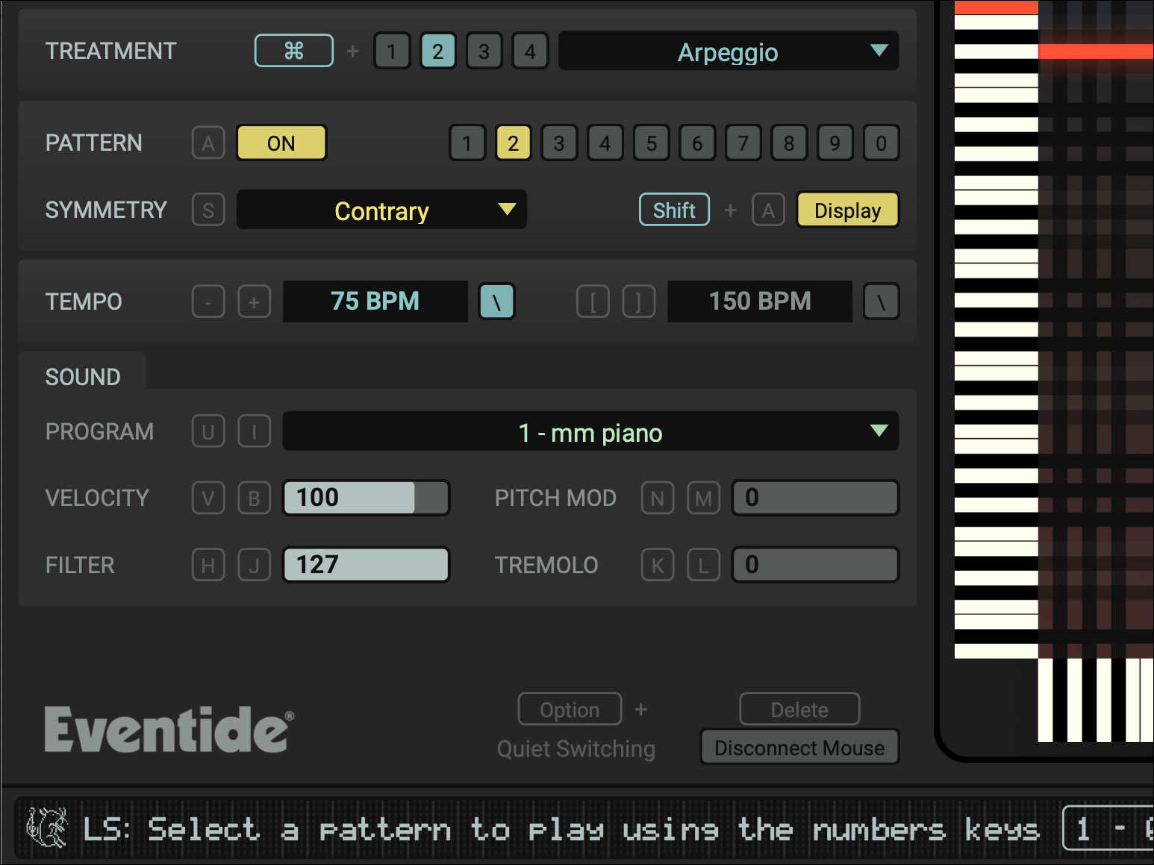Adjust the Velocity slider showing 100
The height and width of the screenshot is (865, 1154).
click(366, 498)
